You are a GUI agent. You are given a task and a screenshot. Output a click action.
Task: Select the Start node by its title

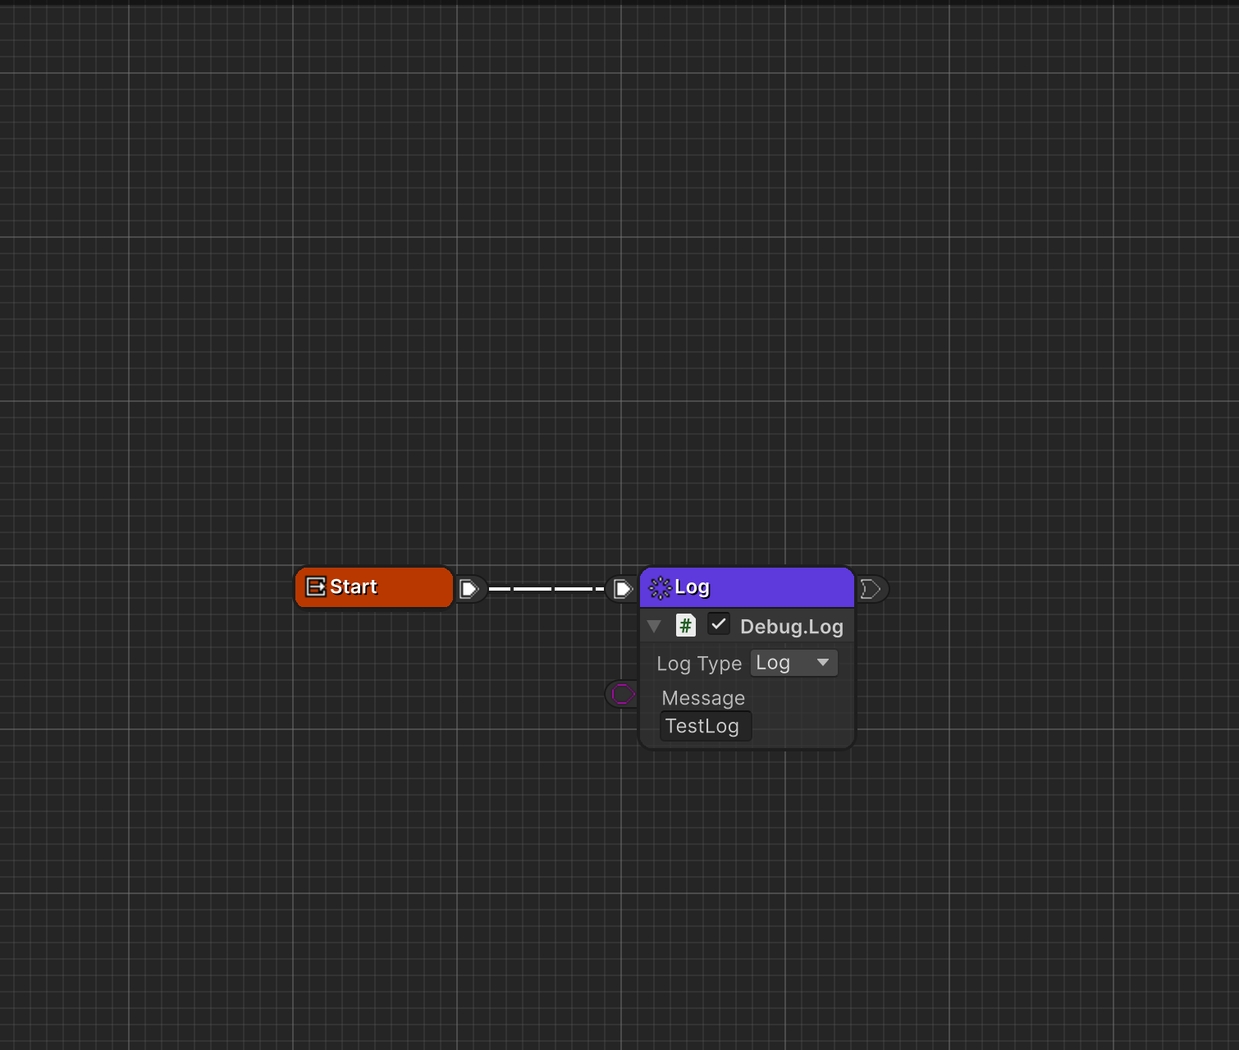[354, 587]
